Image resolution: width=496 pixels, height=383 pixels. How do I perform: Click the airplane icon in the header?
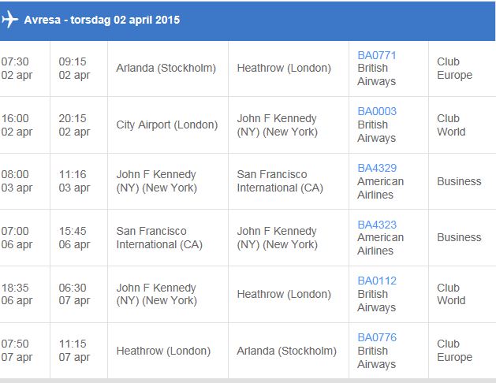tap(9, 20)
